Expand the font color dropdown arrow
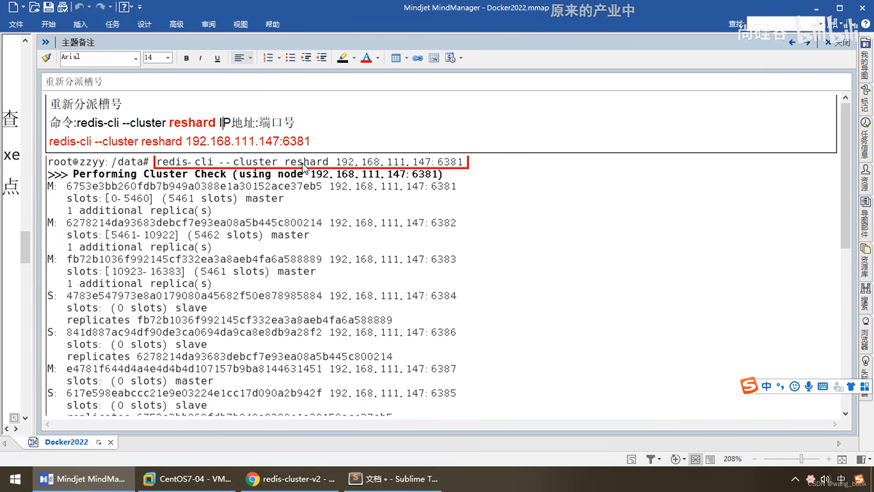Viewport: 874px width, 492px height. point(378,58)
